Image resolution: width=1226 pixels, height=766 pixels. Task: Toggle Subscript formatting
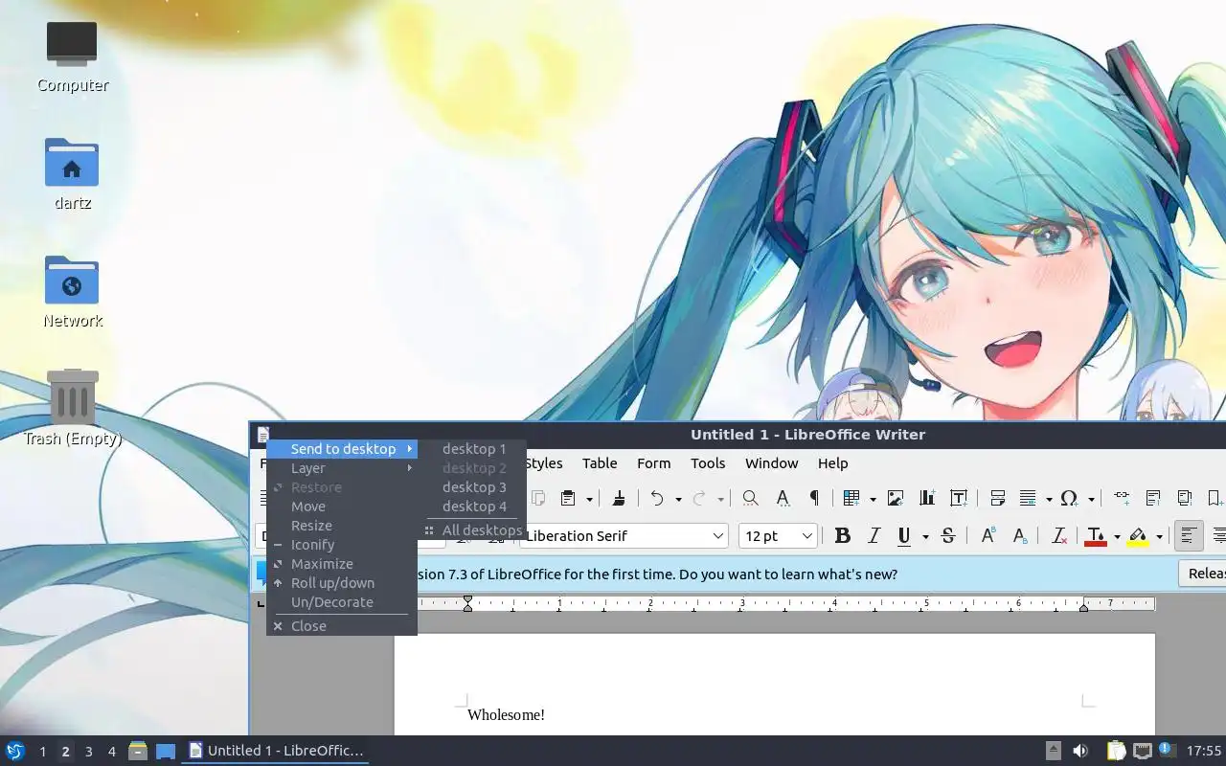point(1020,536)
